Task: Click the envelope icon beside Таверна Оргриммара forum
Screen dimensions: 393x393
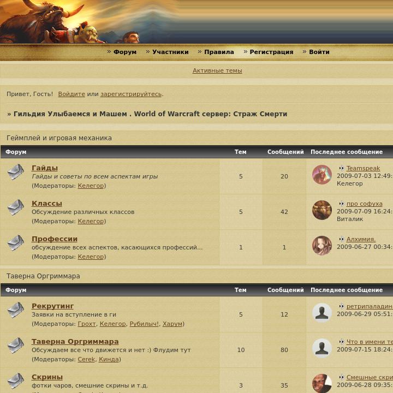Action: (15, 346)
